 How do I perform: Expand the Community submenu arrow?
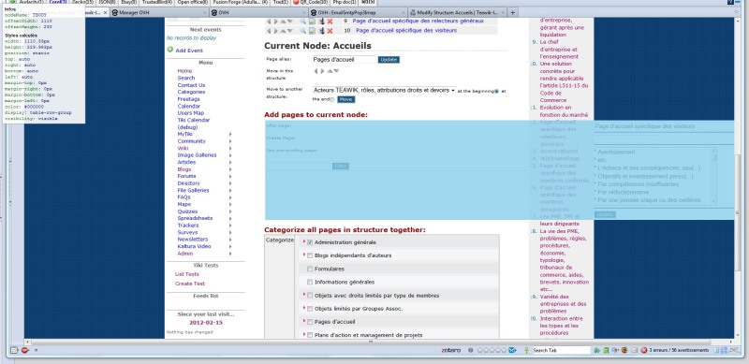pyautogui.click(x=230, y=141)
